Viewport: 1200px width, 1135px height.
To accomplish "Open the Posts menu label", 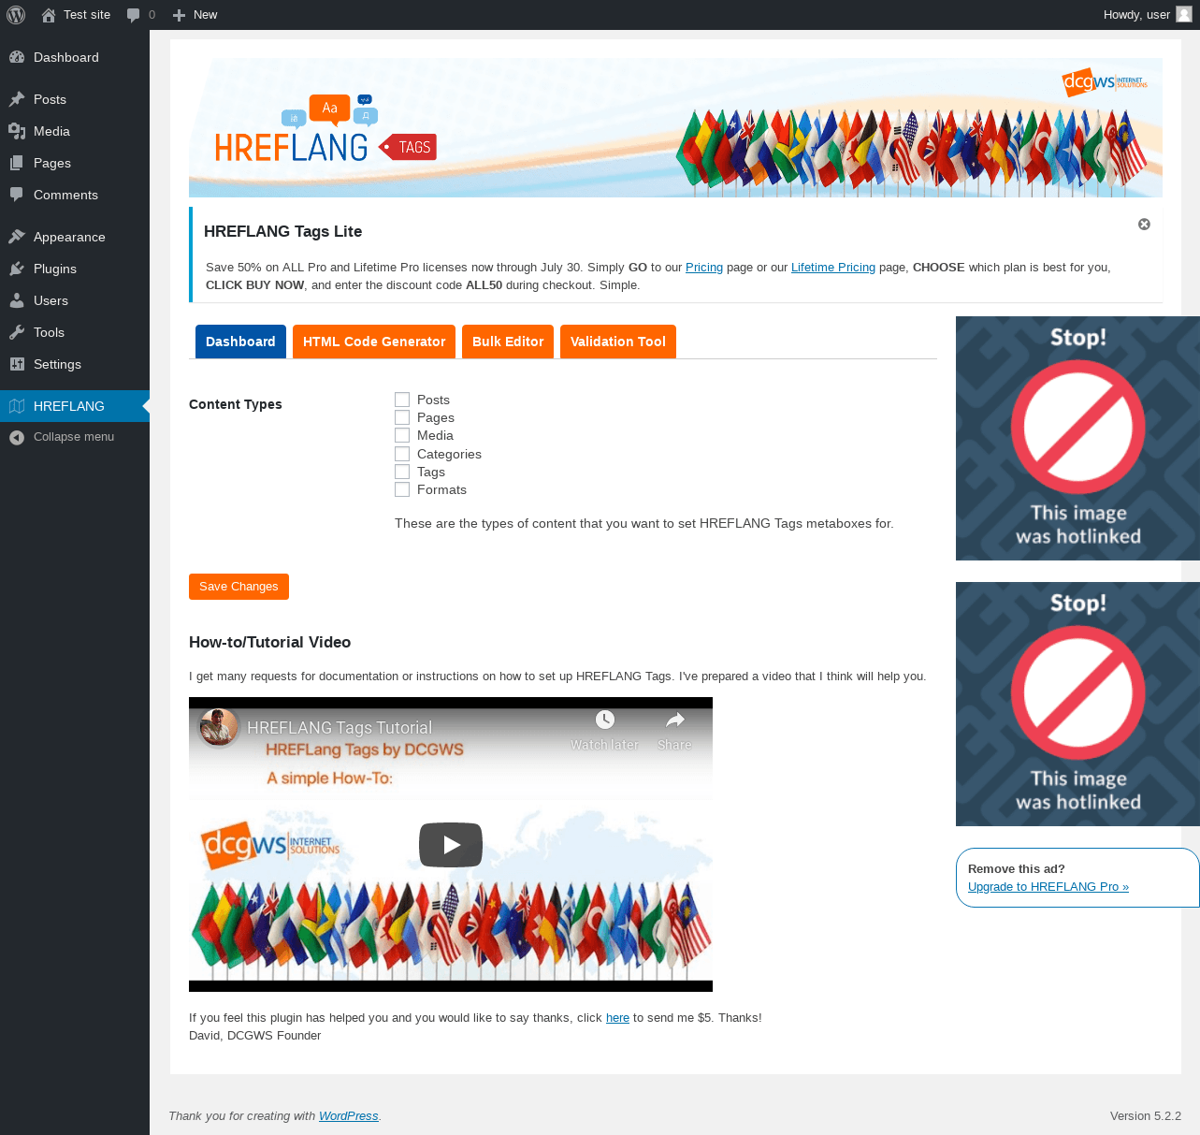I will point(50,99).
